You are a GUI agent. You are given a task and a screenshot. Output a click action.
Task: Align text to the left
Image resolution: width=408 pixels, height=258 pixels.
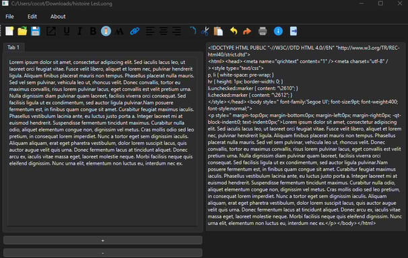coord(149,31)
